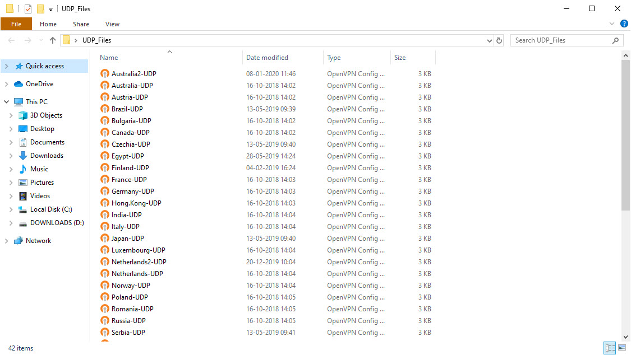Switch to Large icons view in status bar
The height and width of the screenshot is (355, 631).
(x=622, y=348)
